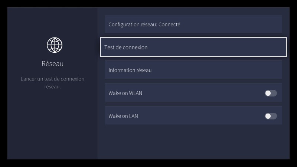Open the Information réseau entry

click(193, 70)
